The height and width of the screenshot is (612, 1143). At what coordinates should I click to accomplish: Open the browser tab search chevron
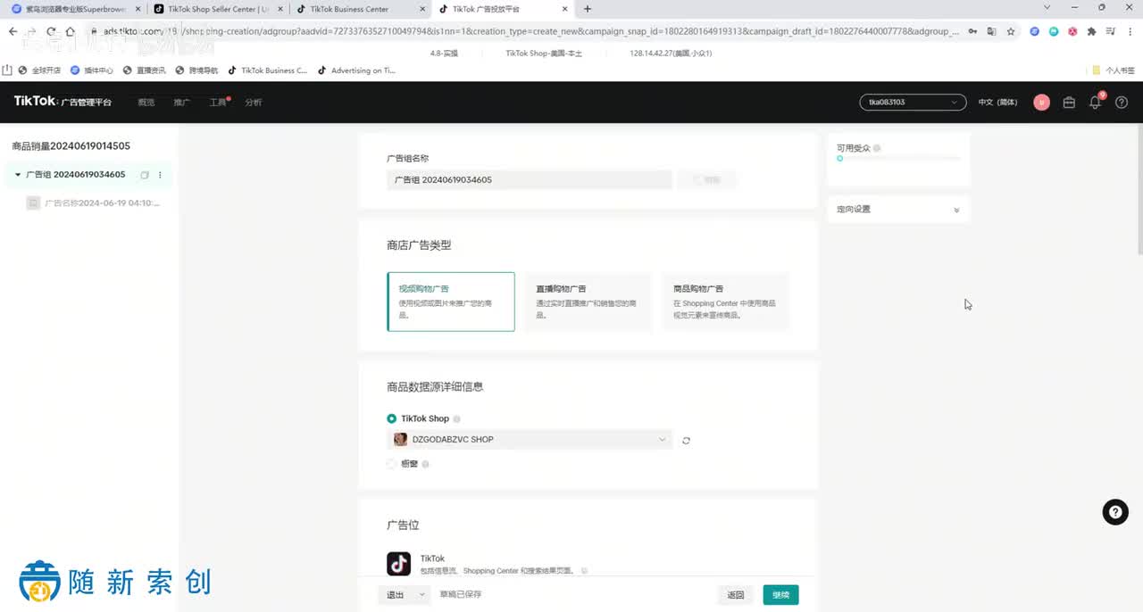[1047, 8]
